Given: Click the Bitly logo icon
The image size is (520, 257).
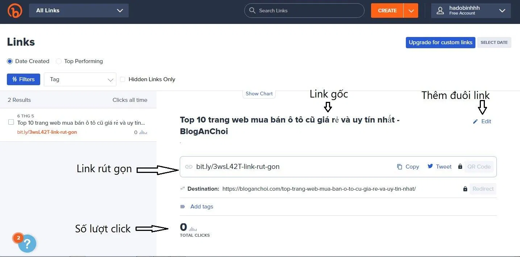Looking at the screenshot, I should [14, 10].
